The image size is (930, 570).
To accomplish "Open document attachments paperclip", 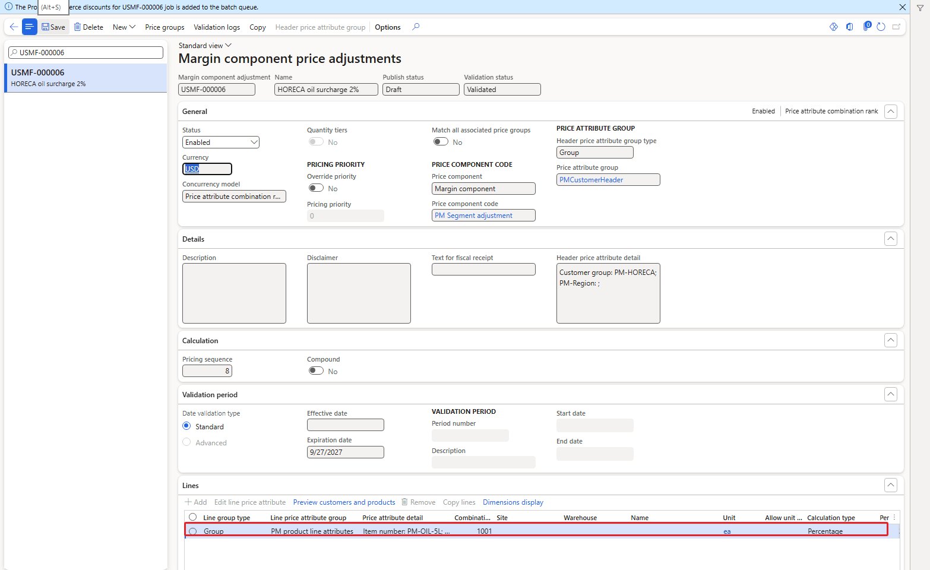I will [866, 26].
